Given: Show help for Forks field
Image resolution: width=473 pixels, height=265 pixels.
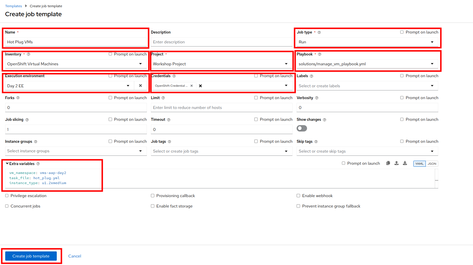Looking at the screenshot, I should pyautogui.click(x=18, y=98).
